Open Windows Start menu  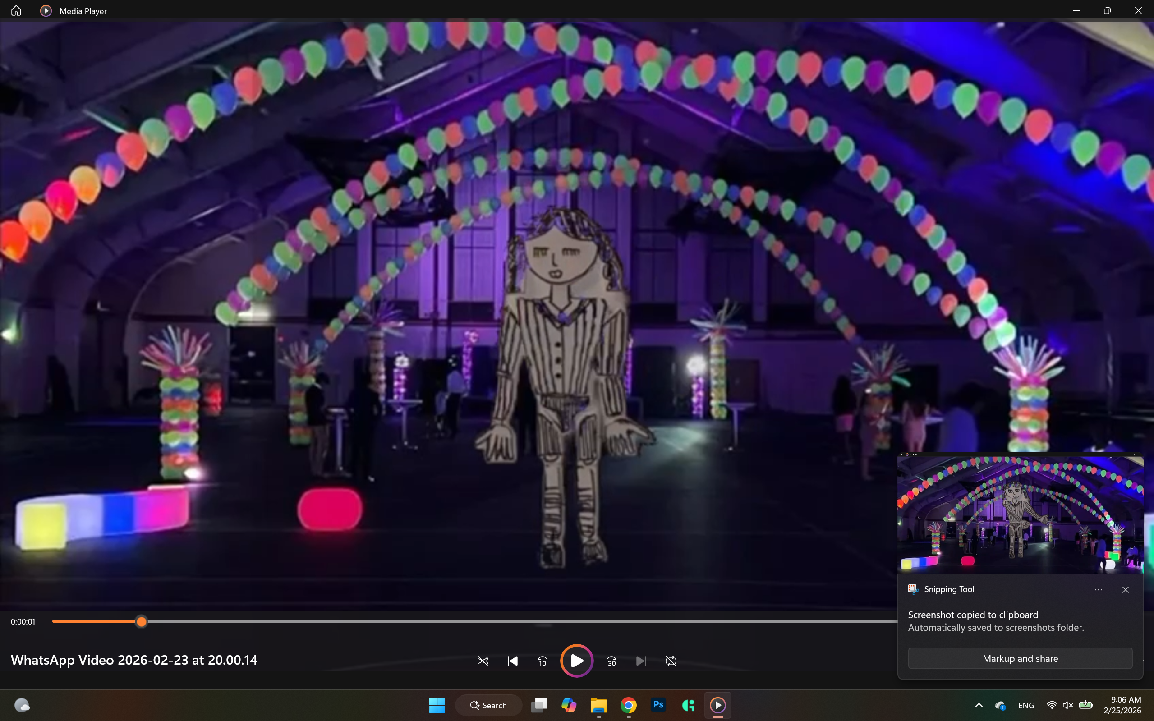437,705
